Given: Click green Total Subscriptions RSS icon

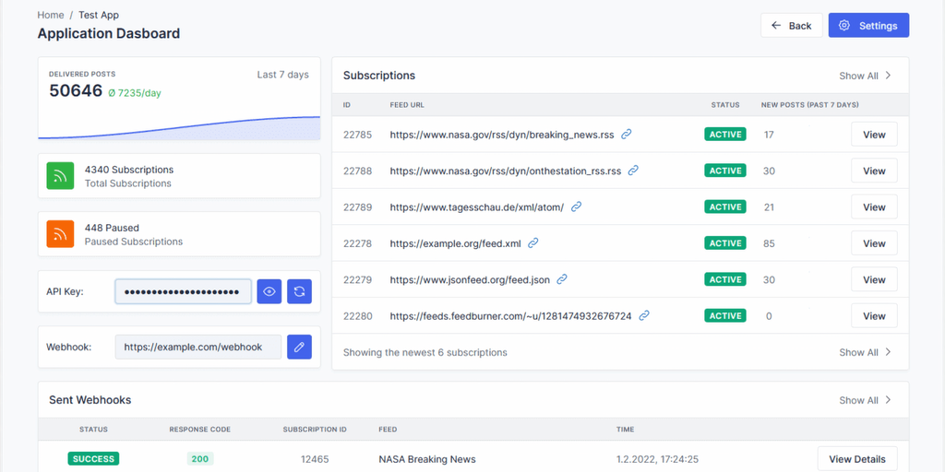Looking at the screenshot, I should [x=61, y=176].
